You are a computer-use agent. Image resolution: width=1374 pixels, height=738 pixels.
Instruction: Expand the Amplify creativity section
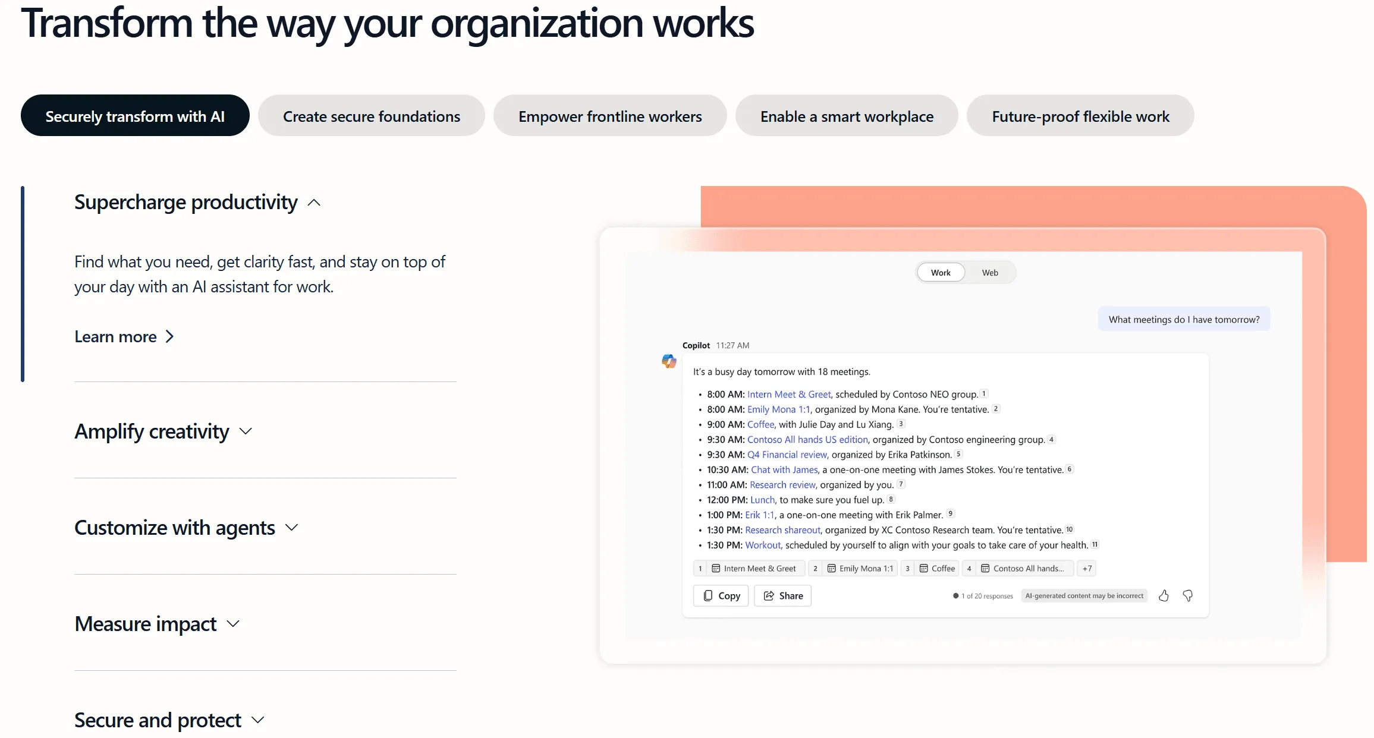[164, 431]
